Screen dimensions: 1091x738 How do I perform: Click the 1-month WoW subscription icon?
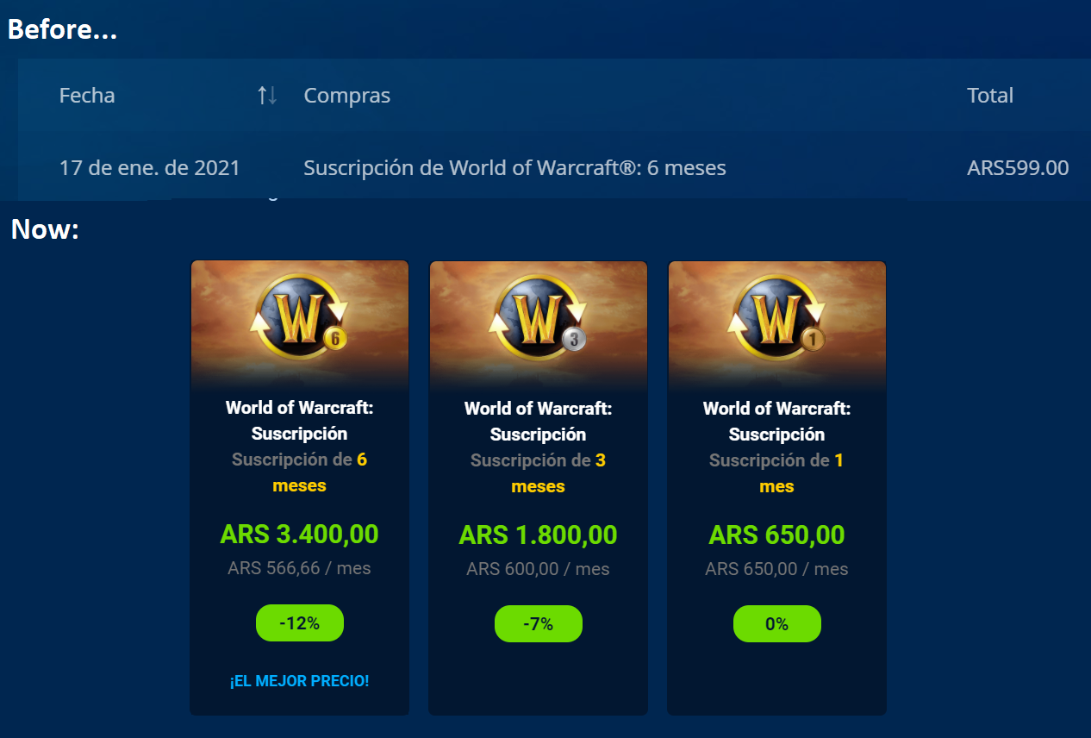pos(776,315)
